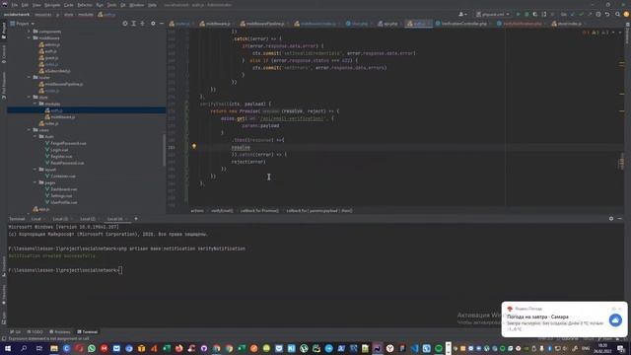Click the taskbar search magnifier icon
Viewport: 631px width, 355px height.
[24, 348]
